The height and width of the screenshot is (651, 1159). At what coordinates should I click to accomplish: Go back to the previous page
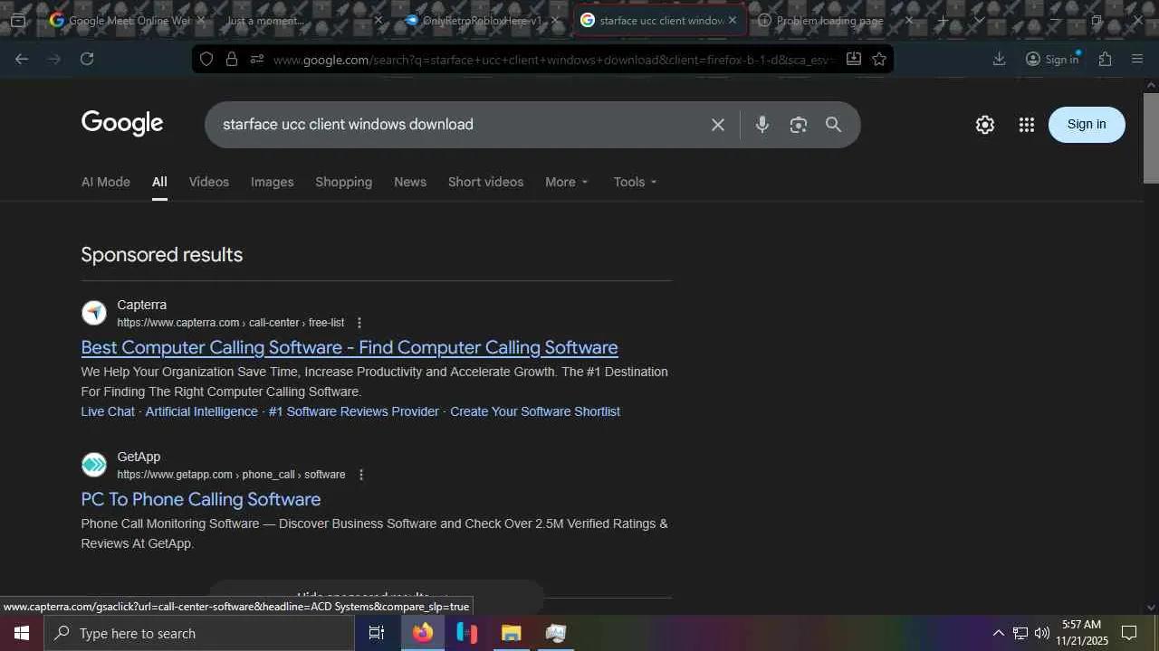(22, 59)
